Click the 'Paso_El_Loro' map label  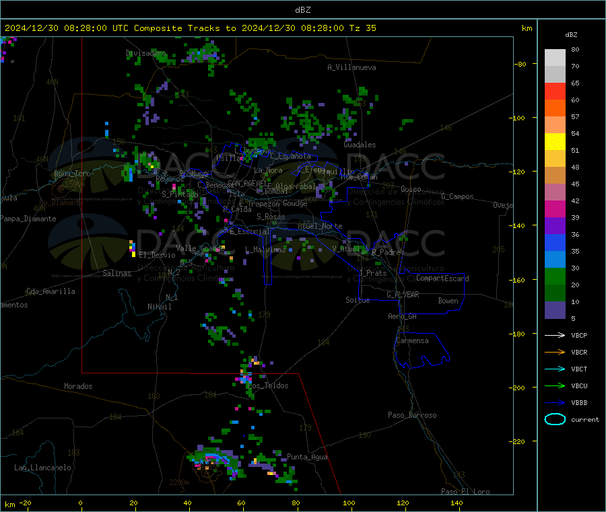click(466, 492)
